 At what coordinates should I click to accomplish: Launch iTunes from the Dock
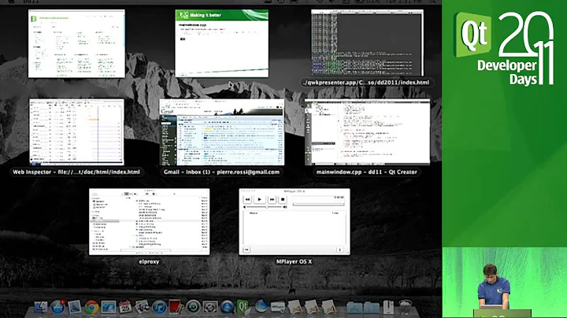click(159, 308)
